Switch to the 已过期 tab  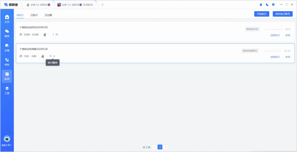(48, 15)
